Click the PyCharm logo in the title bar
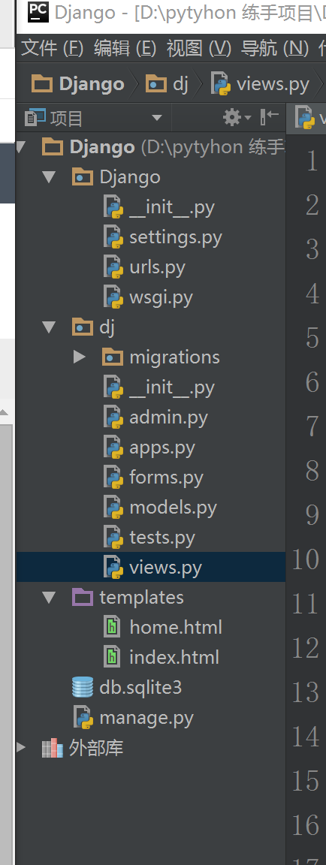Screen dimensions: 326x865 click(38, 12)
